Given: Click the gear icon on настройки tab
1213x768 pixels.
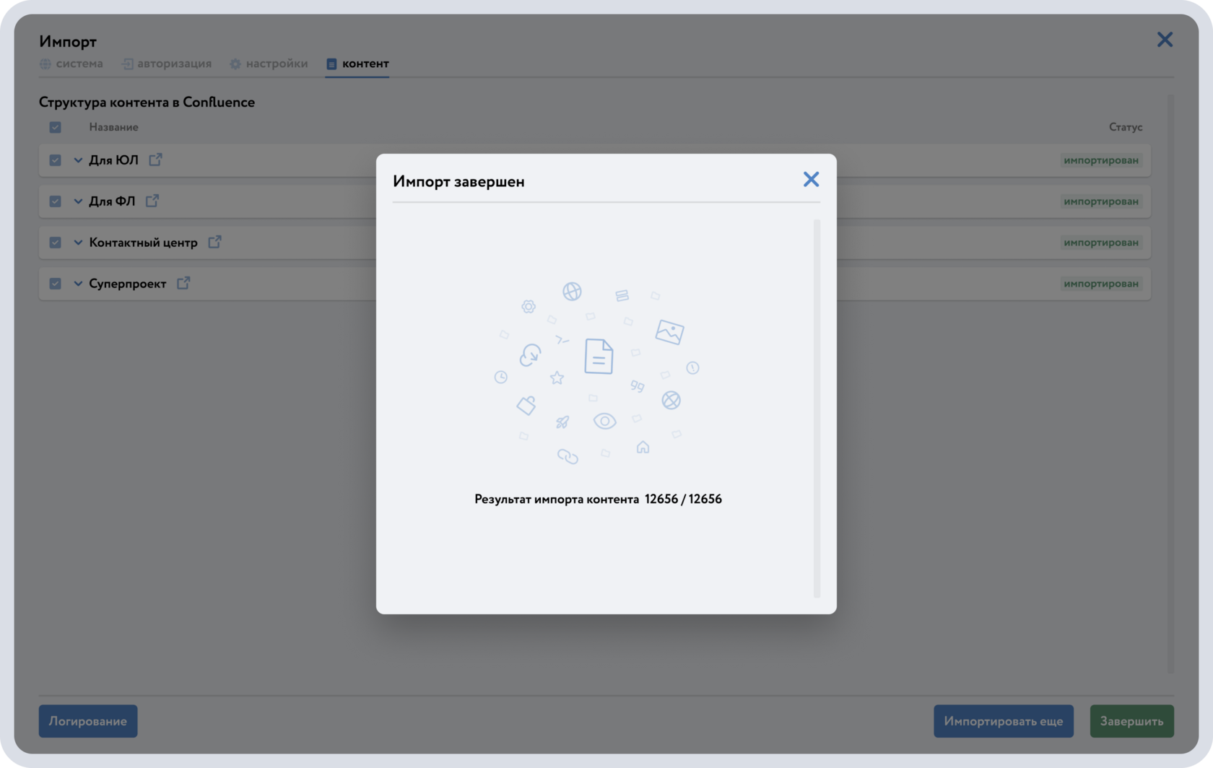Looking at the screenshot, I should pyautogui.click(x=235, y=64).
